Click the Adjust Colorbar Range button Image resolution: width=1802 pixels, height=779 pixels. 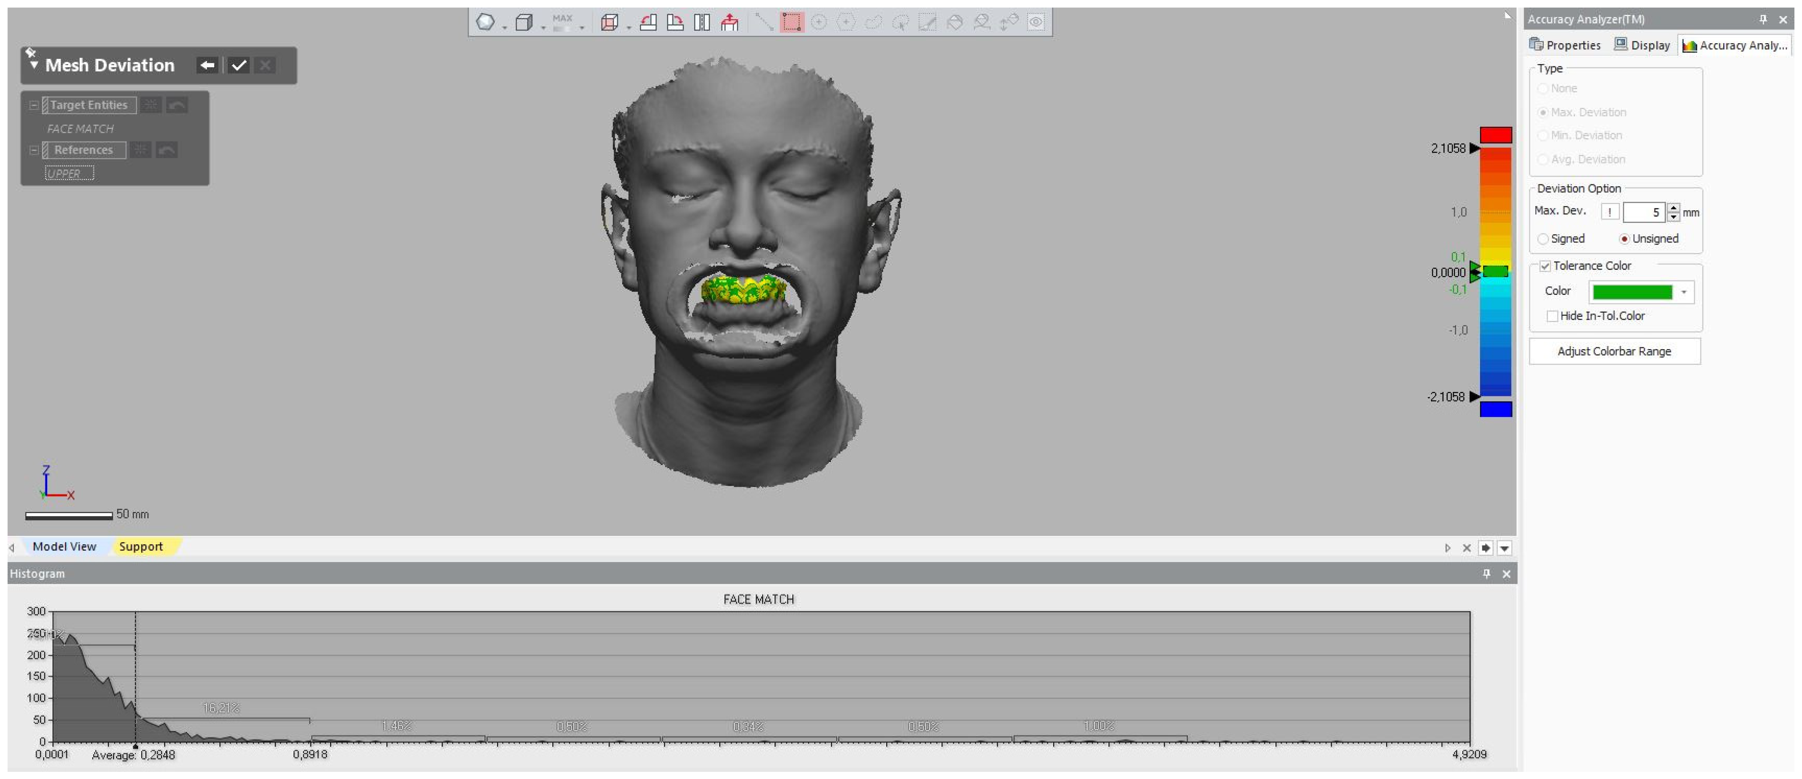click(1614, 352)
